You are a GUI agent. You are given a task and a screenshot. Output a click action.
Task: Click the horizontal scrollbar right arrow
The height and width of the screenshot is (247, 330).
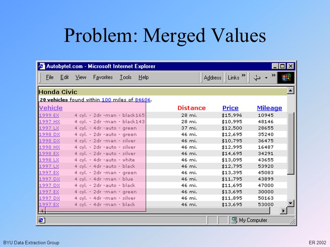[x=284, y=210]
